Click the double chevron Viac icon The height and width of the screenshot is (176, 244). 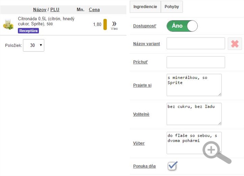pos(114,24)
